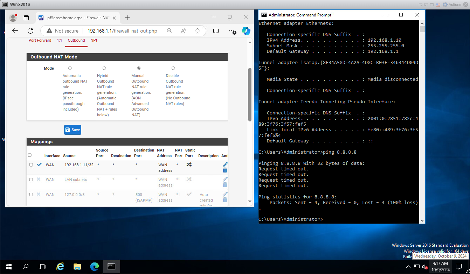Click the muted volume tray icon

426,267
